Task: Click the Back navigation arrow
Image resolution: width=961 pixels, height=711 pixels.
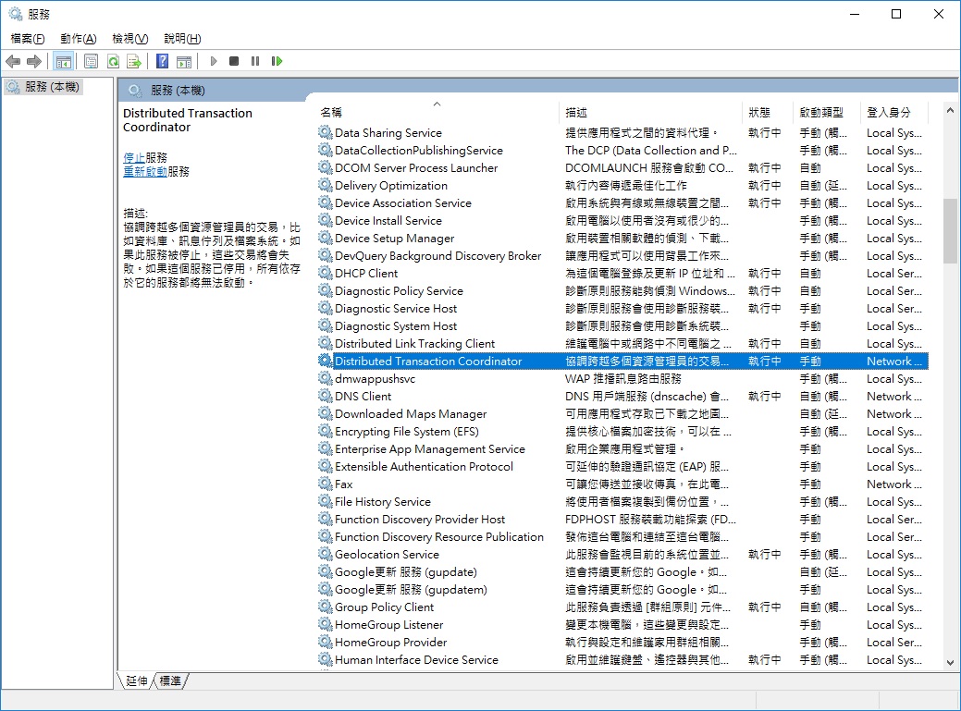Action: pos(13,61)
